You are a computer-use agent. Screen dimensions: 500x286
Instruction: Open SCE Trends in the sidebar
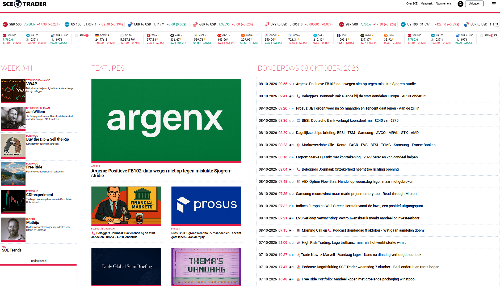12,250
